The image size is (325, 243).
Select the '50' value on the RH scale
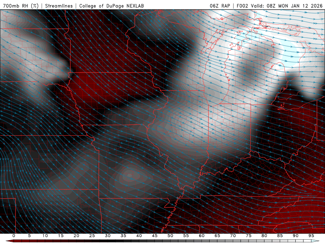click(x=170, y=236)
